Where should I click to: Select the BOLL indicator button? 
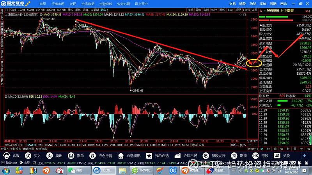coord(170,145)
